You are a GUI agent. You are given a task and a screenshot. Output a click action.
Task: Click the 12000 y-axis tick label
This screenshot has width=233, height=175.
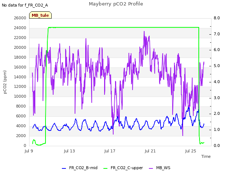click(20, 87)
